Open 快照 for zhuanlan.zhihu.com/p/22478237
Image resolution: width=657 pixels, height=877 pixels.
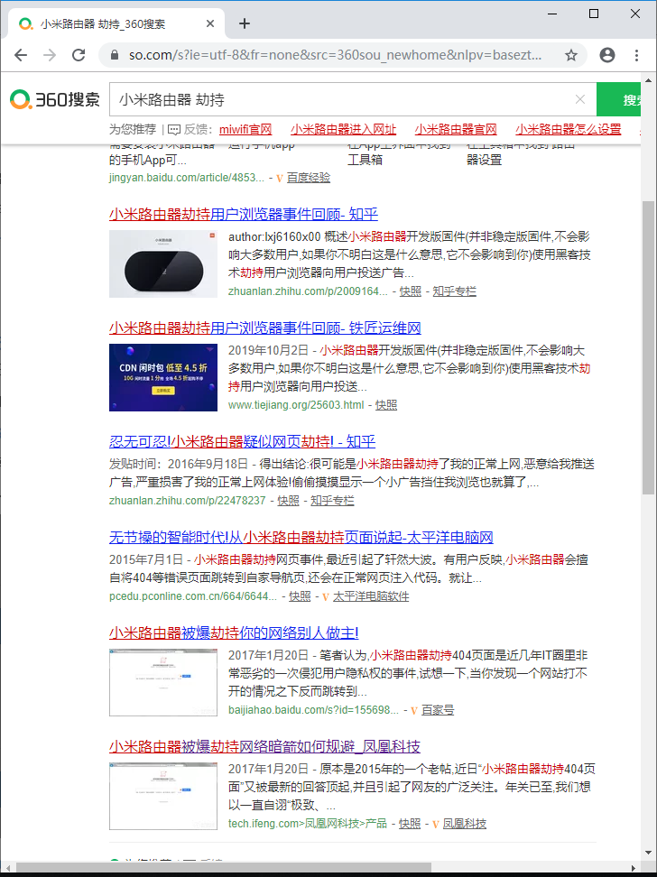coord(288,501)
